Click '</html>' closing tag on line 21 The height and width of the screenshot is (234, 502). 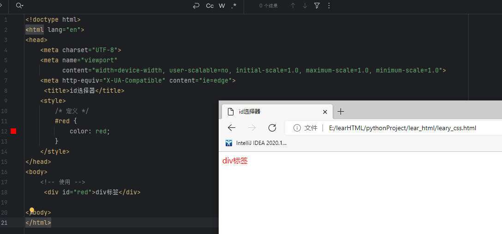coord(38,222)
